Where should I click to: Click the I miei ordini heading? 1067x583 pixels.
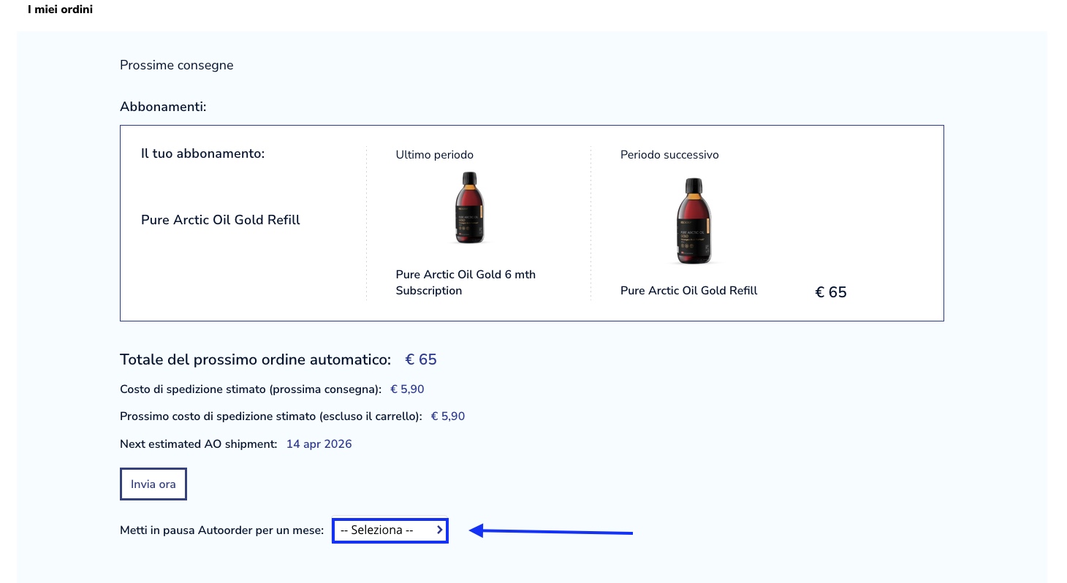(60, 10)
